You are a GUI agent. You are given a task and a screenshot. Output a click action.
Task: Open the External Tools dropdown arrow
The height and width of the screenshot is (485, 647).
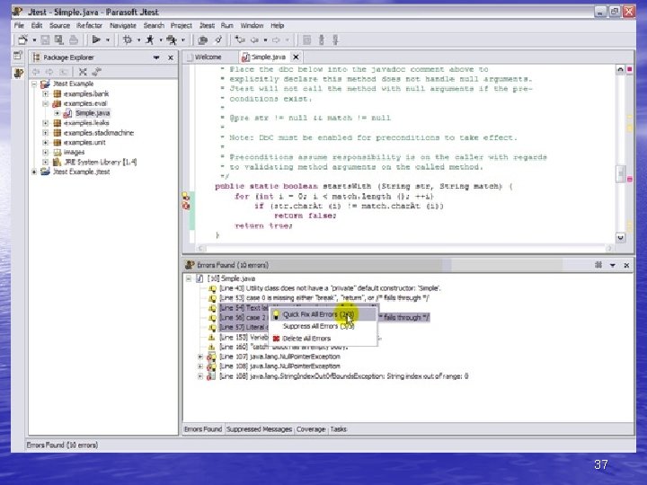183,40
